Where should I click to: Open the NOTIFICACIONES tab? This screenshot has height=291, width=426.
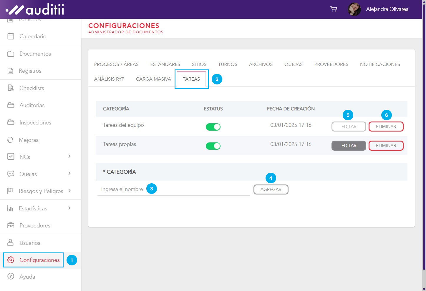pyautogui.click(x=380, y=64)
